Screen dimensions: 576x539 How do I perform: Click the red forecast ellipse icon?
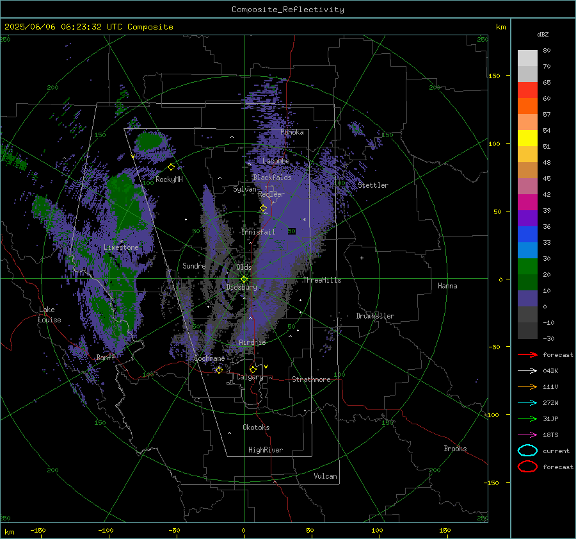(x=527, y=467)
